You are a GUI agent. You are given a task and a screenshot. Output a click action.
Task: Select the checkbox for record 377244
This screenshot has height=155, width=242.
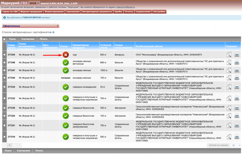[4, 78]
